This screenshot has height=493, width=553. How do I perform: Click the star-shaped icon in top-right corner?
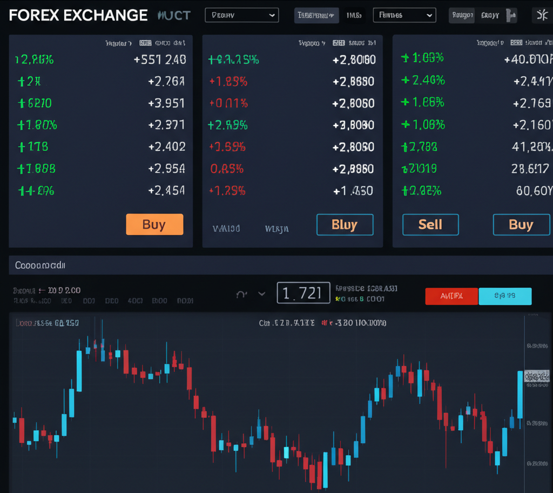tap(542, 15)
